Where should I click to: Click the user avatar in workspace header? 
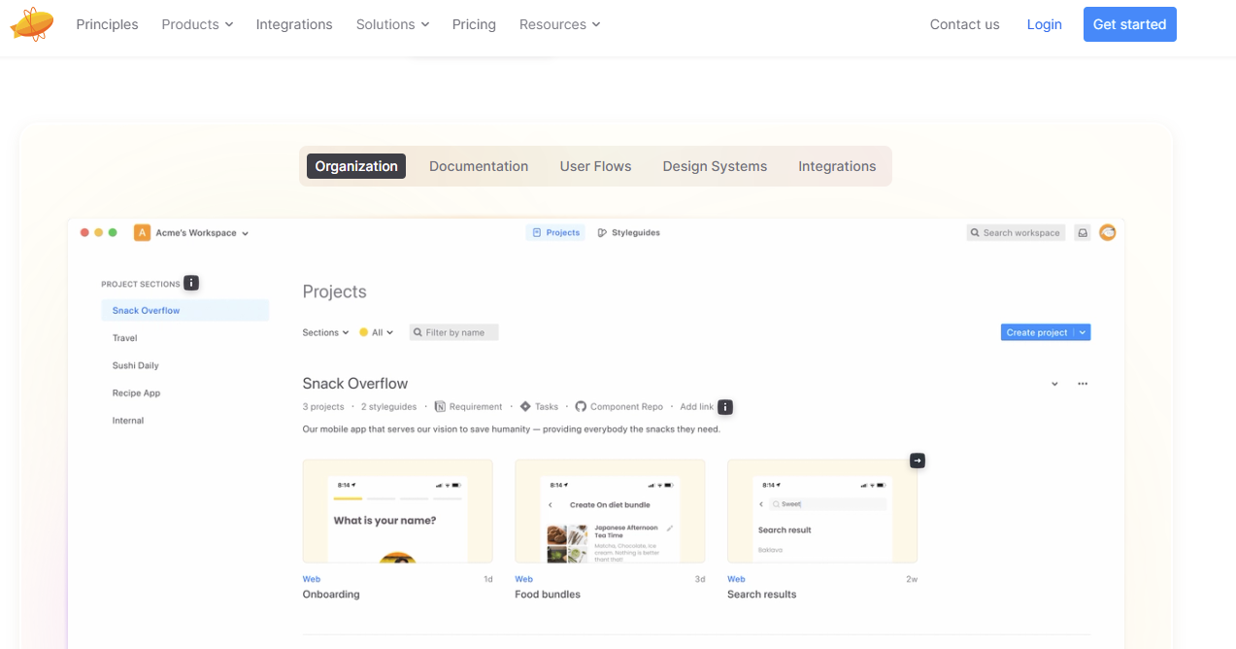[x=1108, y=232]
